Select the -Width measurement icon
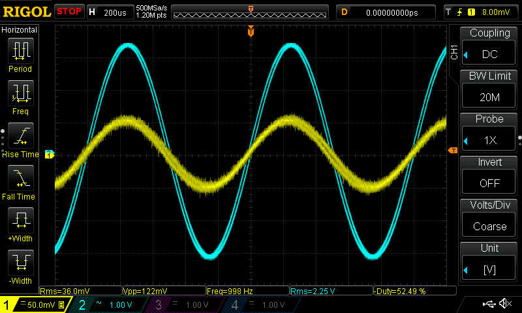The image size is (522, 313). pyautogui.click(x=21, y=262)
